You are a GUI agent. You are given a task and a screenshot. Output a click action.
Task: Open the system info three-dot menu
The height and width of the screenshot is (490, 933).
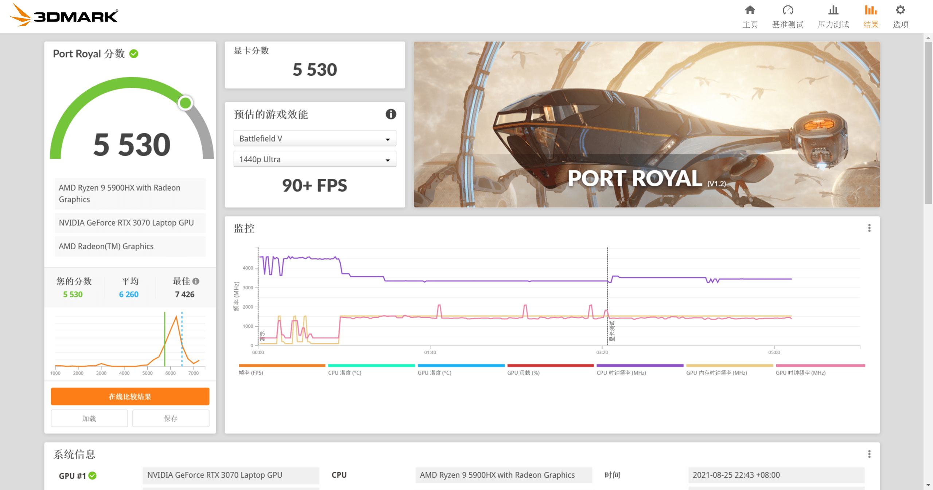(x=869, y=454)
